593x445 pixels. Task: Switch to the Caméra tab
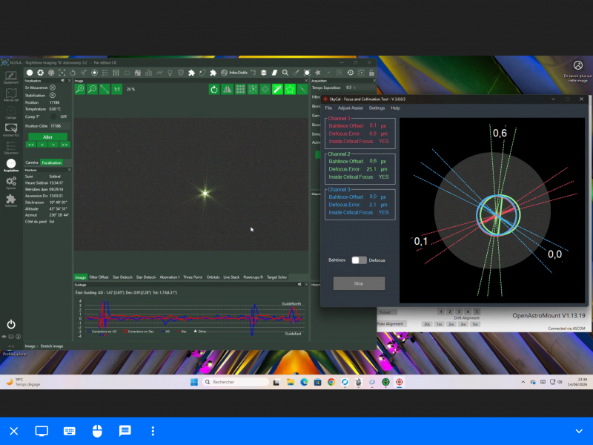tap(32, 162)
